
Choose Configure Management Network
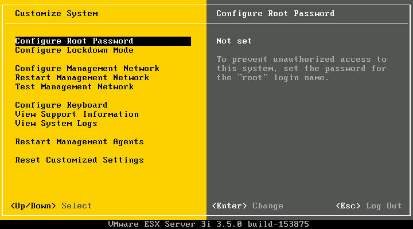click(87, 69)
